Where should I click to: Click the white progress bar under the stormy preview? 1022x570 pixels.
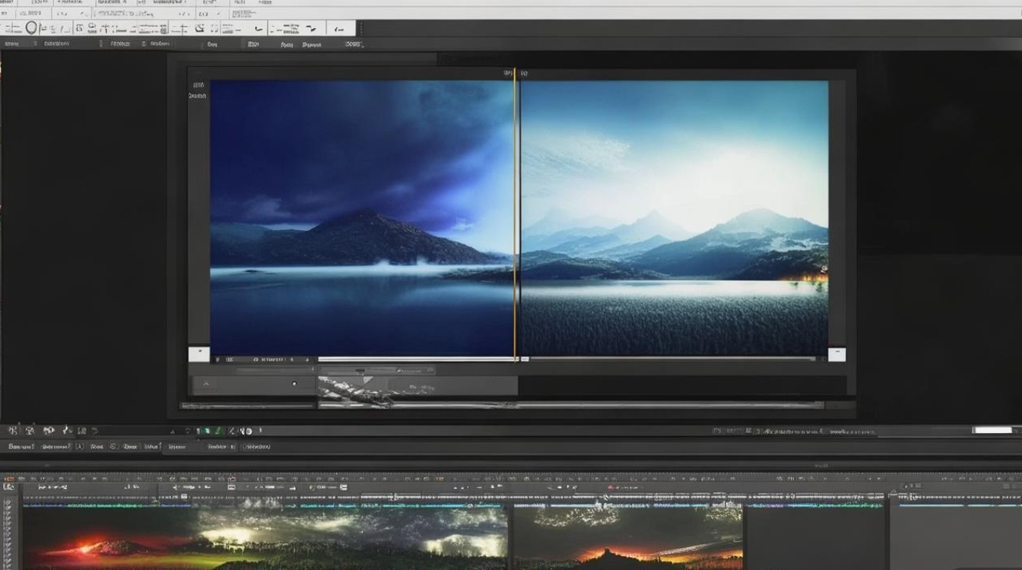pos(417,359)
